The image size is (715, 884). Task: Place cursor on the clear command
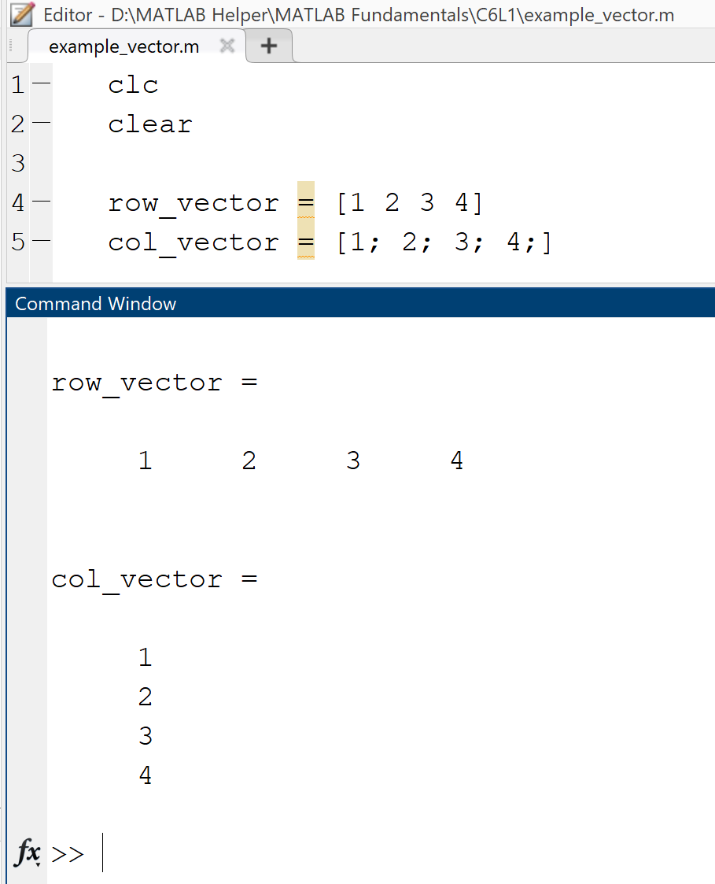point(149,124)
